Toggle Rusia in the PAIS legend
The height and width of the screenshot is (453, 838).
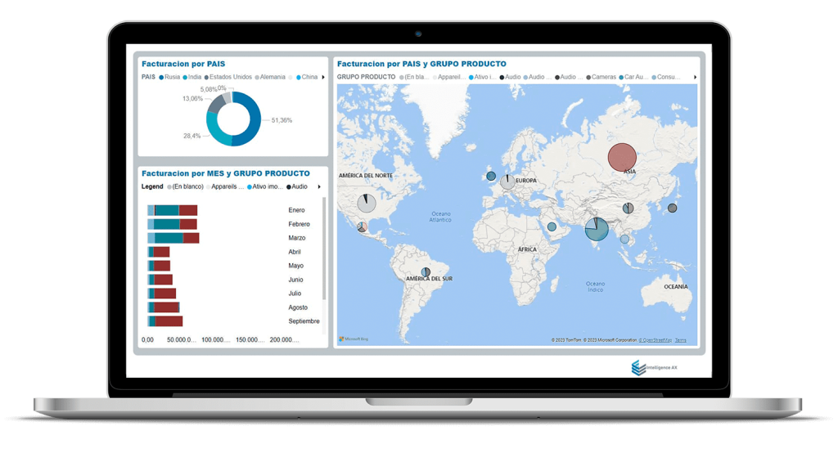[x=169, y=77]
